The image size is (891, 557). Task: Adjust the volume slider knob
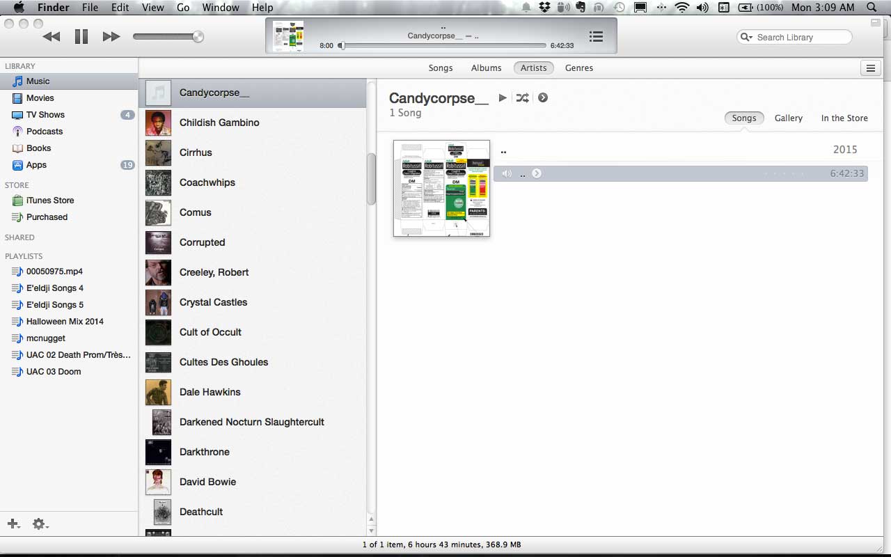click(198, 37)
